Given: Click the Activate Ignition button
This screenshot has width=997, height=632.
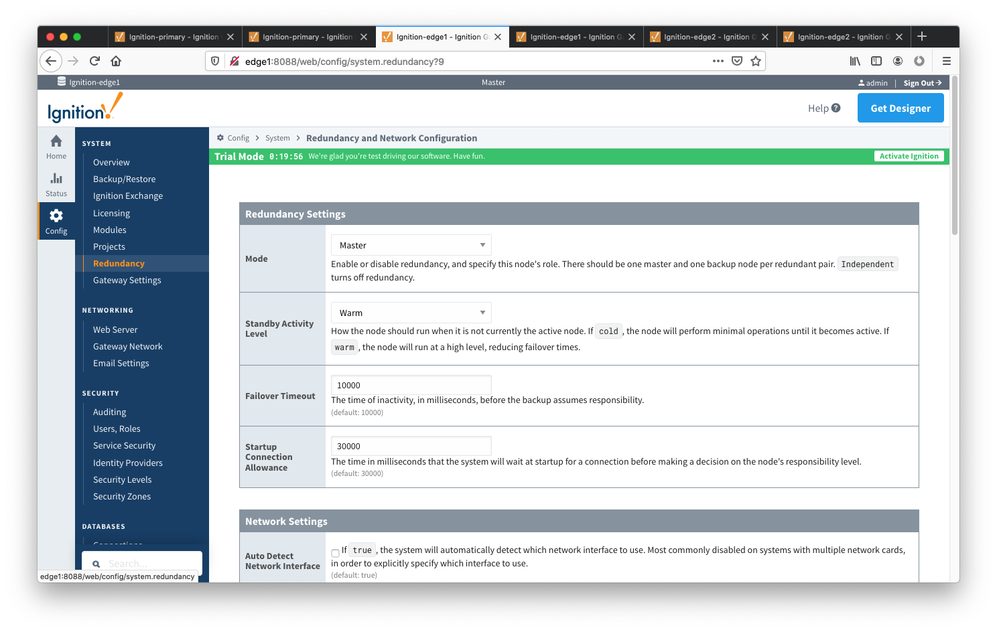Looking at the screenshot, I should (x=909, y=156).
